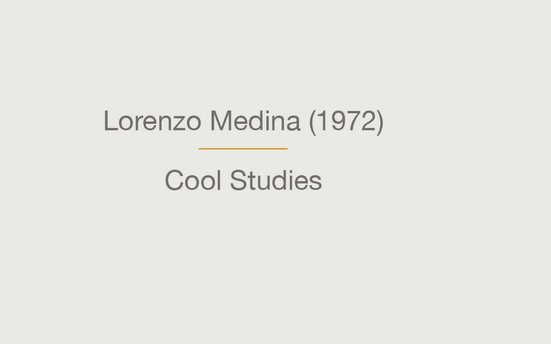The height and width of the screenshot is (344, 551).
Task: Select the Cool Studies subtitle
Action: pos(243,180)
